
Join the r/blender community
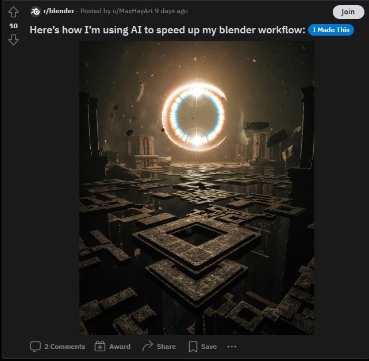point(348,12)
